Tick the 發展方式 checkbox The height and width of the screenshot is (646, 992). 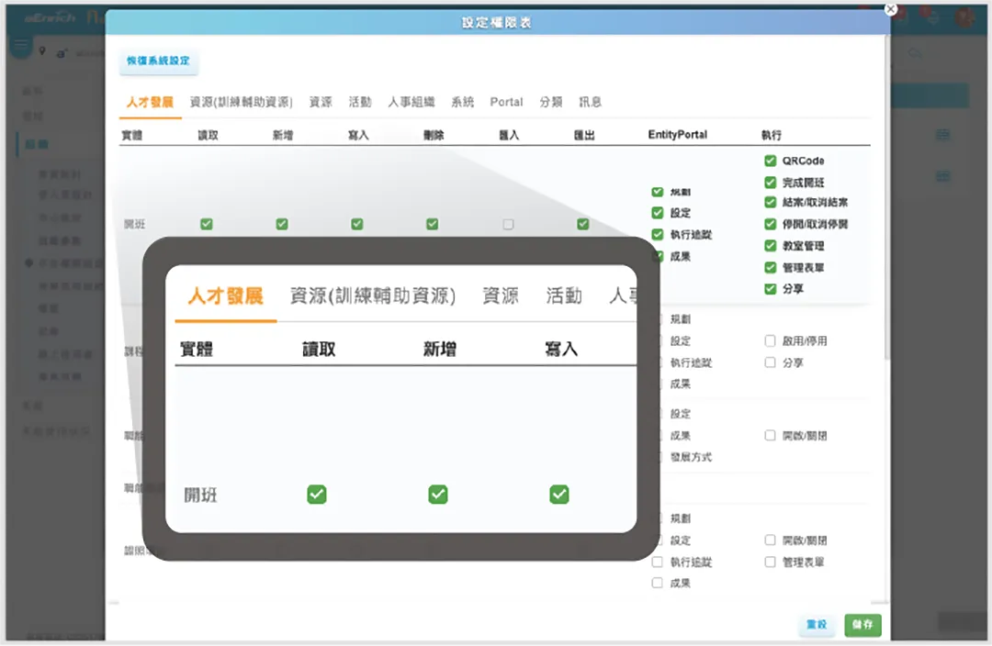(x=658, y=457)
